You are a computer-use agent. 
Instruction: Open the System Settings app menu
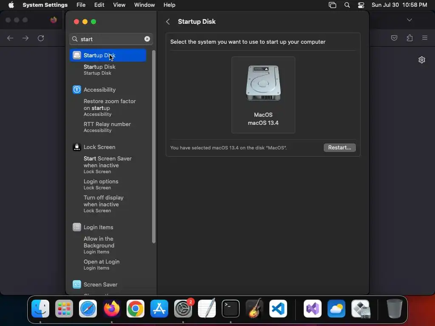[45, 5]
